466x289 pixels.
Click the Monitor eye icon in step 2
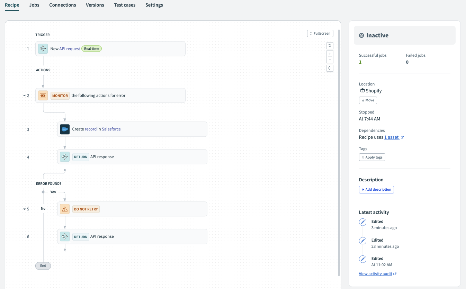(x=43, y=95)
